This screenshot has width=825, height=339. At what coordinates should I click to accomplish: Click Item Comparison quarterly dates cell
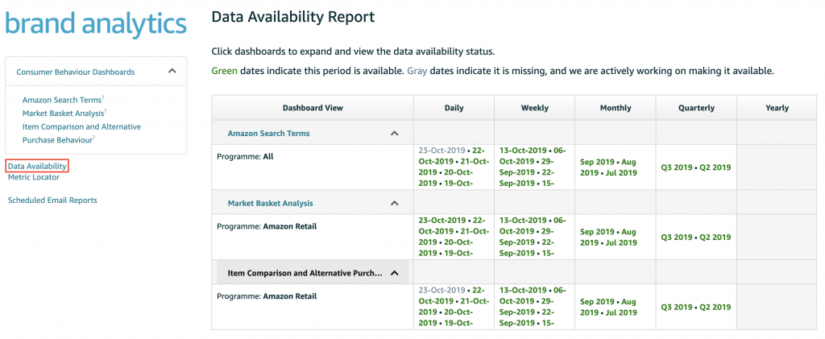coord(696,307)
